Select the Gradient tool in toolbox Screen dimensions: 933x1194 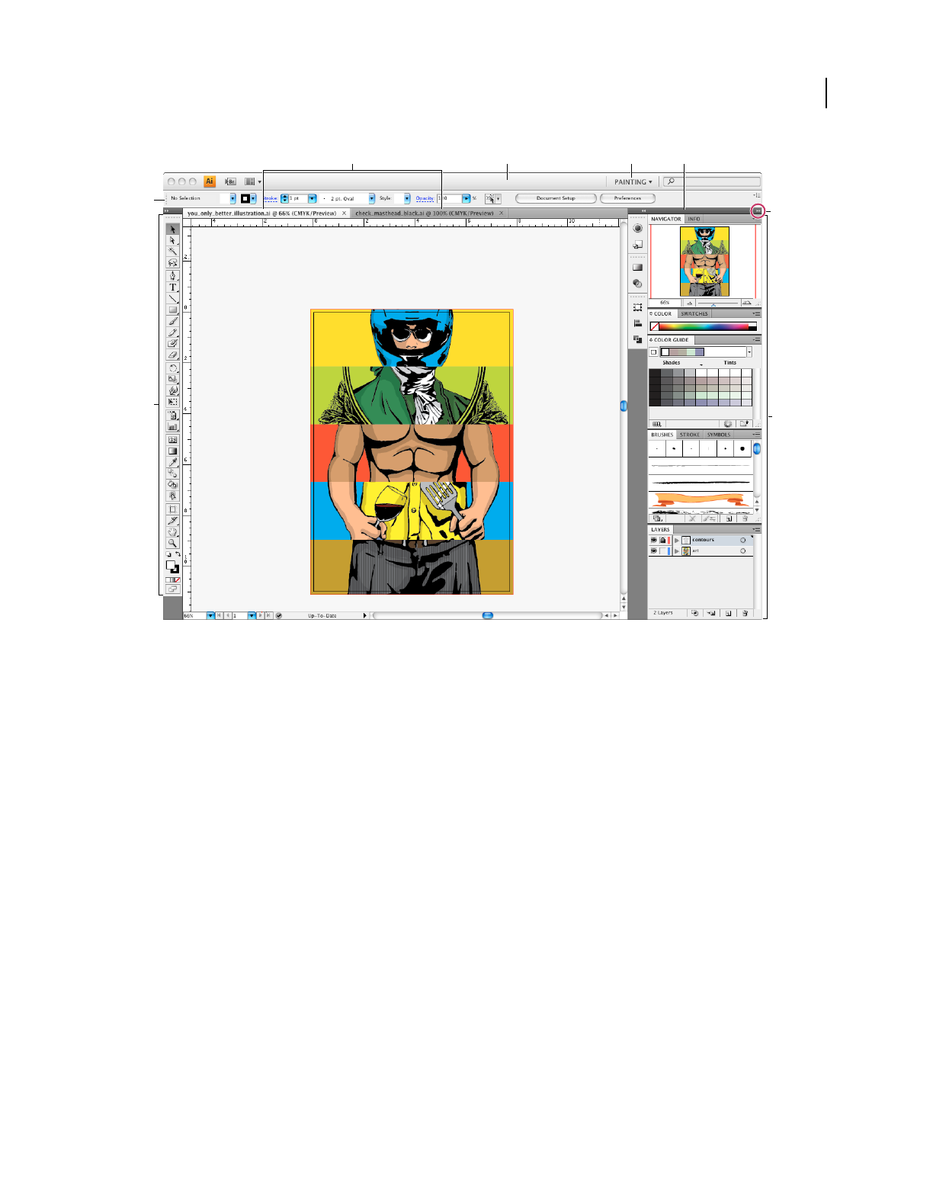click(172, 451)
